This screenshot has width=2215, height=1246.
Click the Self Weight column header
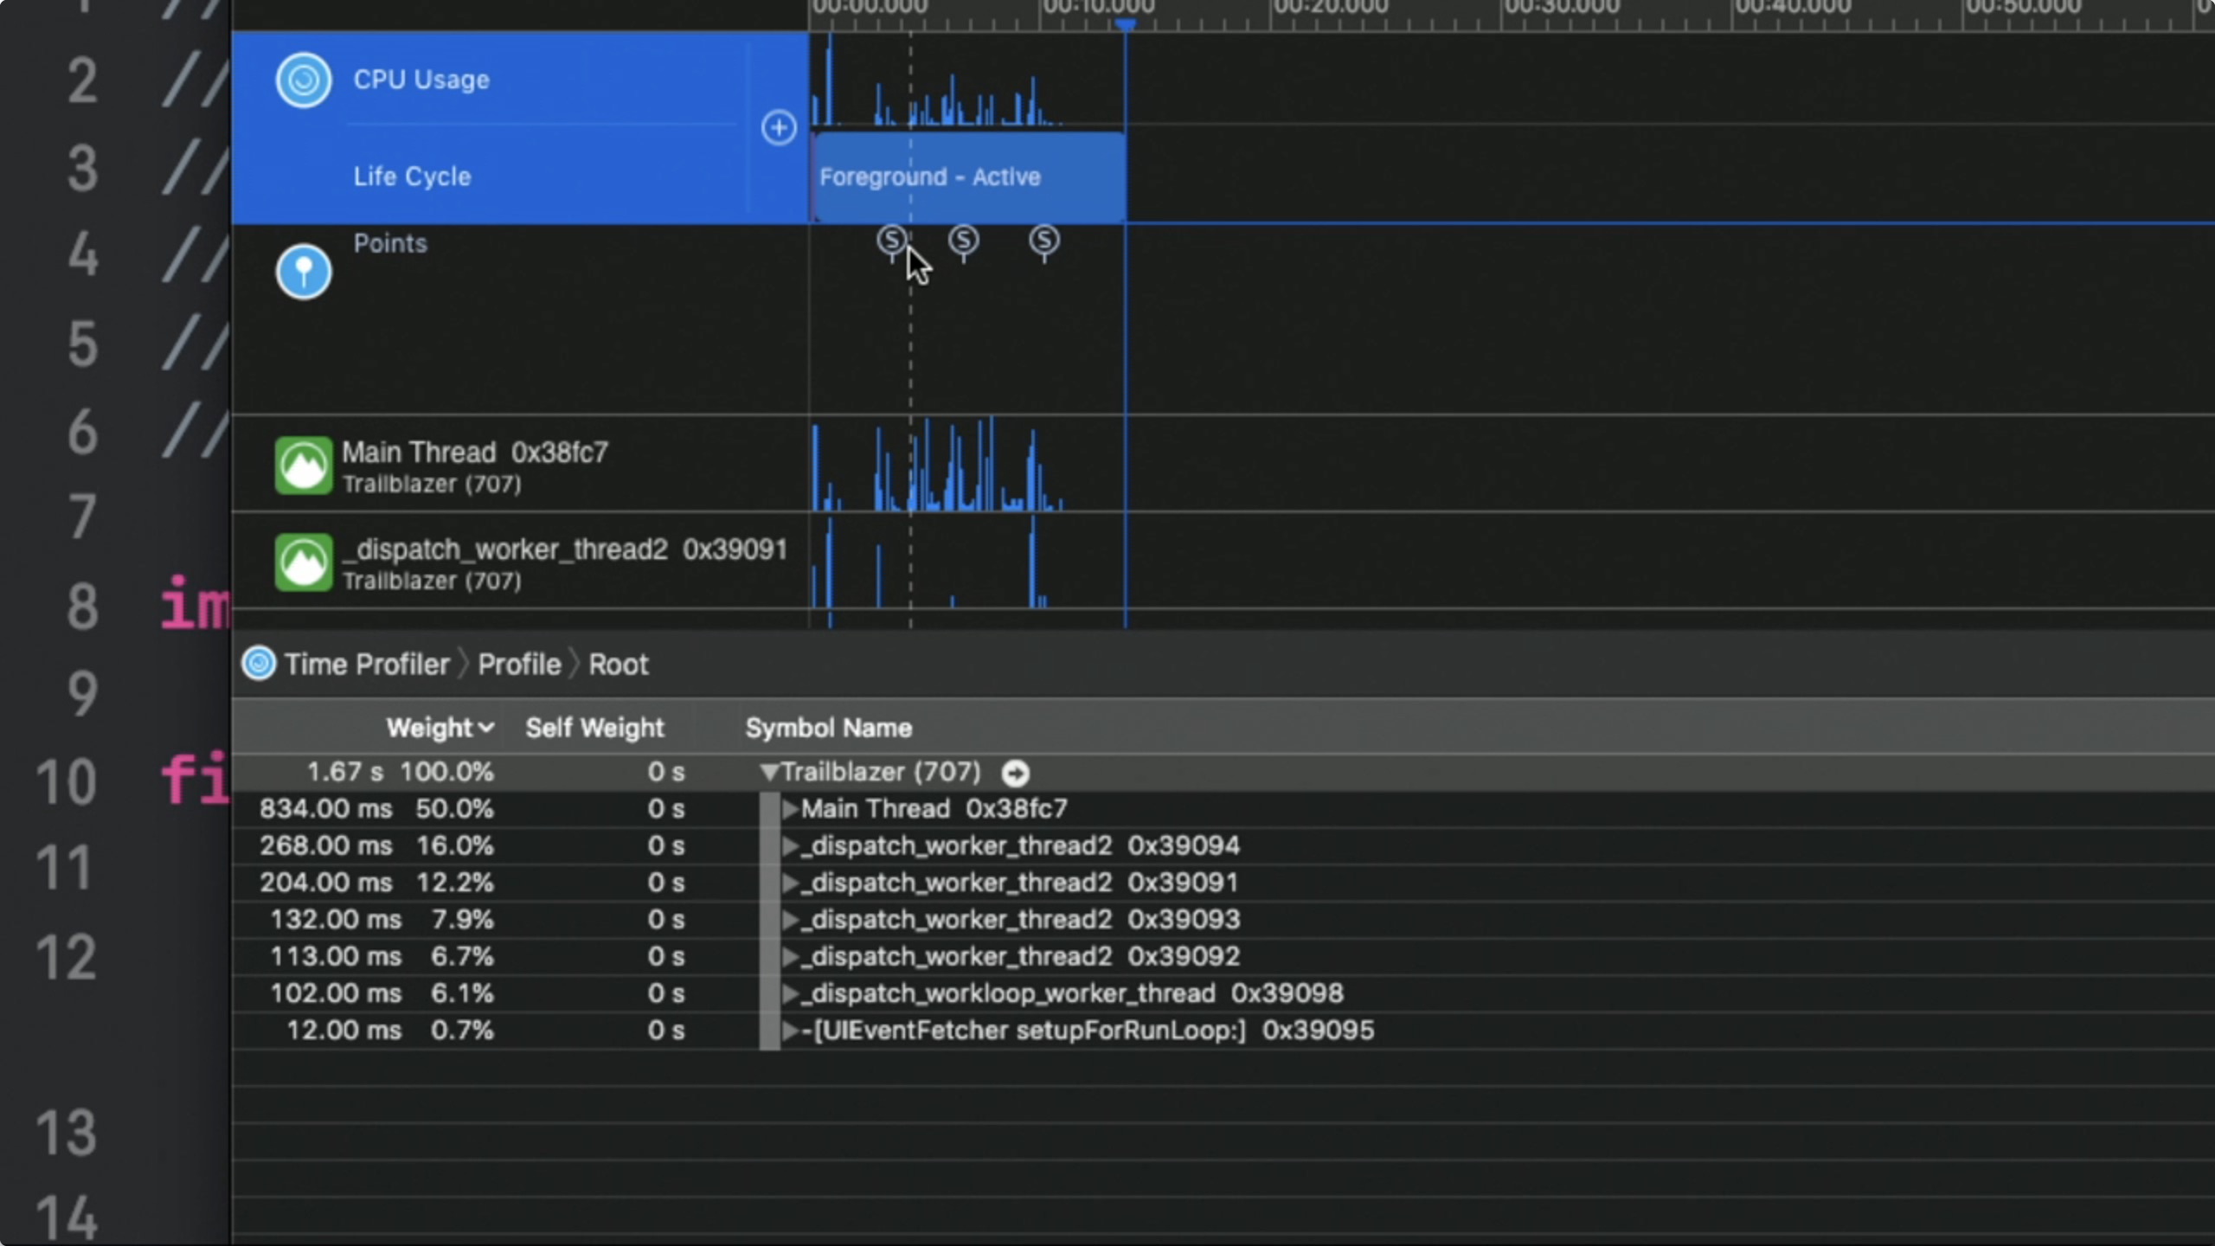pos(594,728)
